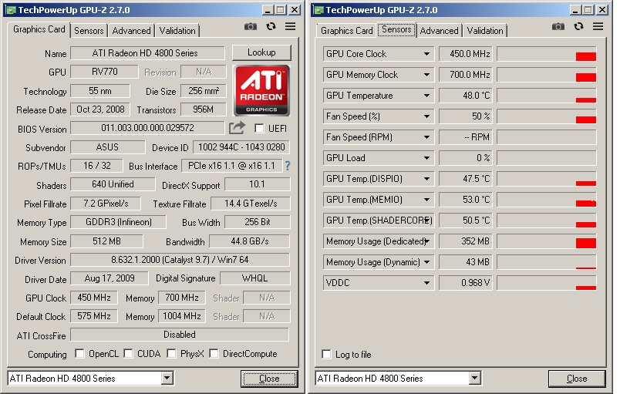Switch to Sensors tab in left window

coord(89,30)
